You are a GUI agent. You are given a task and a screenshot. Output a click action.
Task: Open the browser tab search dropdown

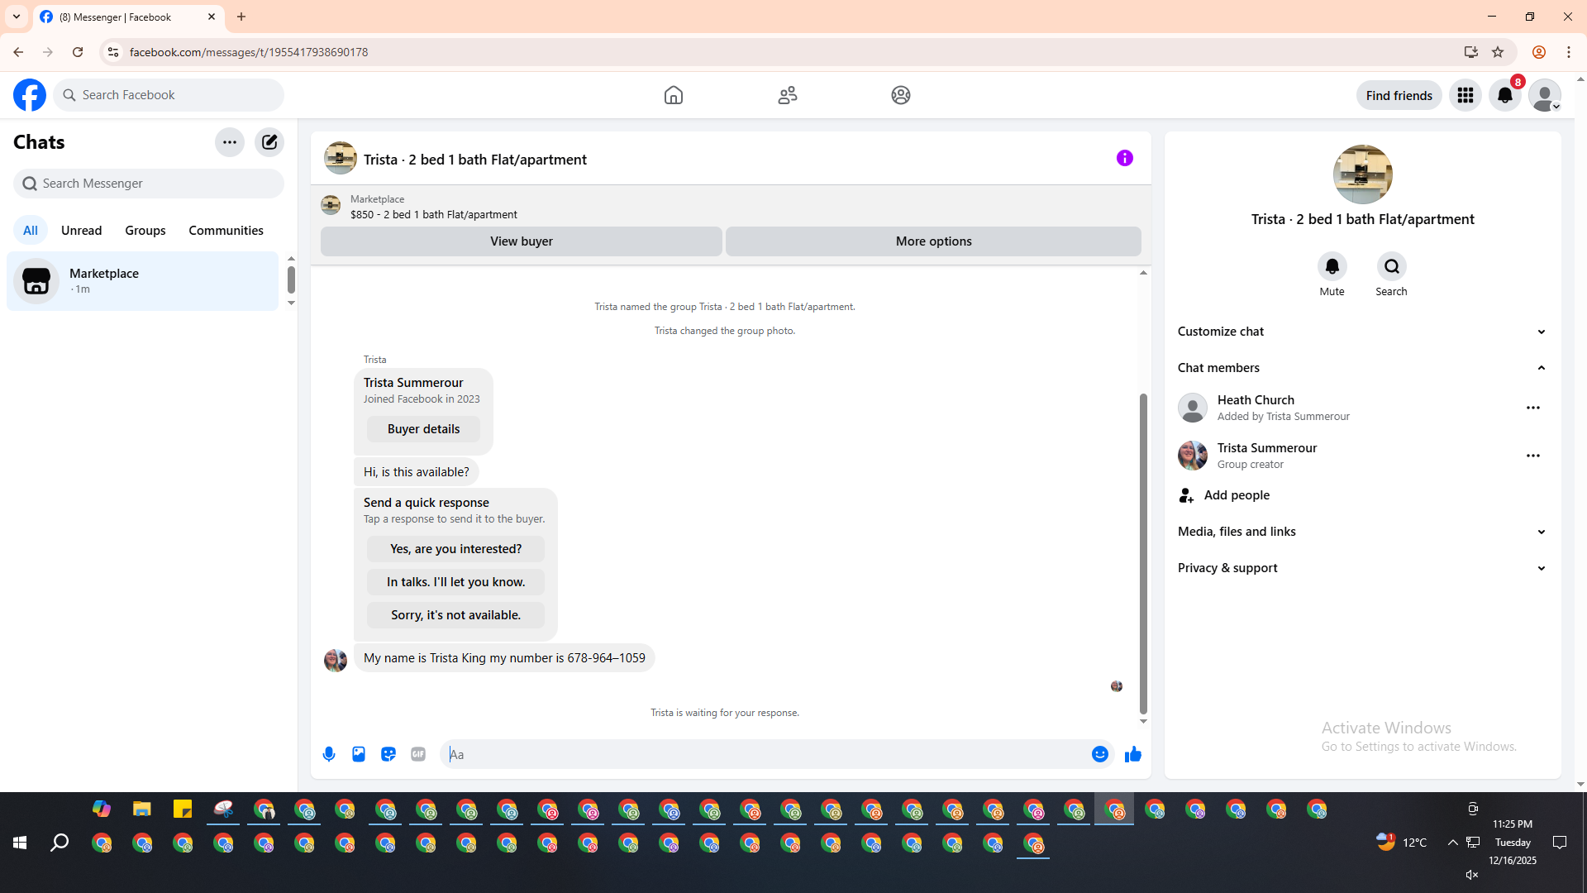point(17,17)
